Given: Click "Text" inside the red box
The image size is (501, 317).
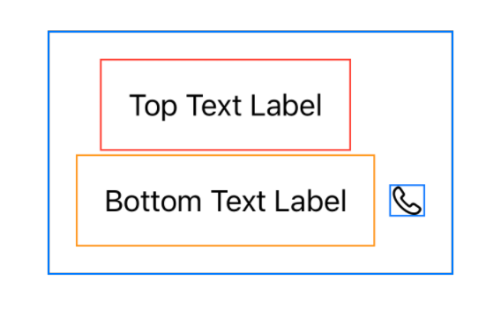Looking at the screenshot, I should [213, 106].
